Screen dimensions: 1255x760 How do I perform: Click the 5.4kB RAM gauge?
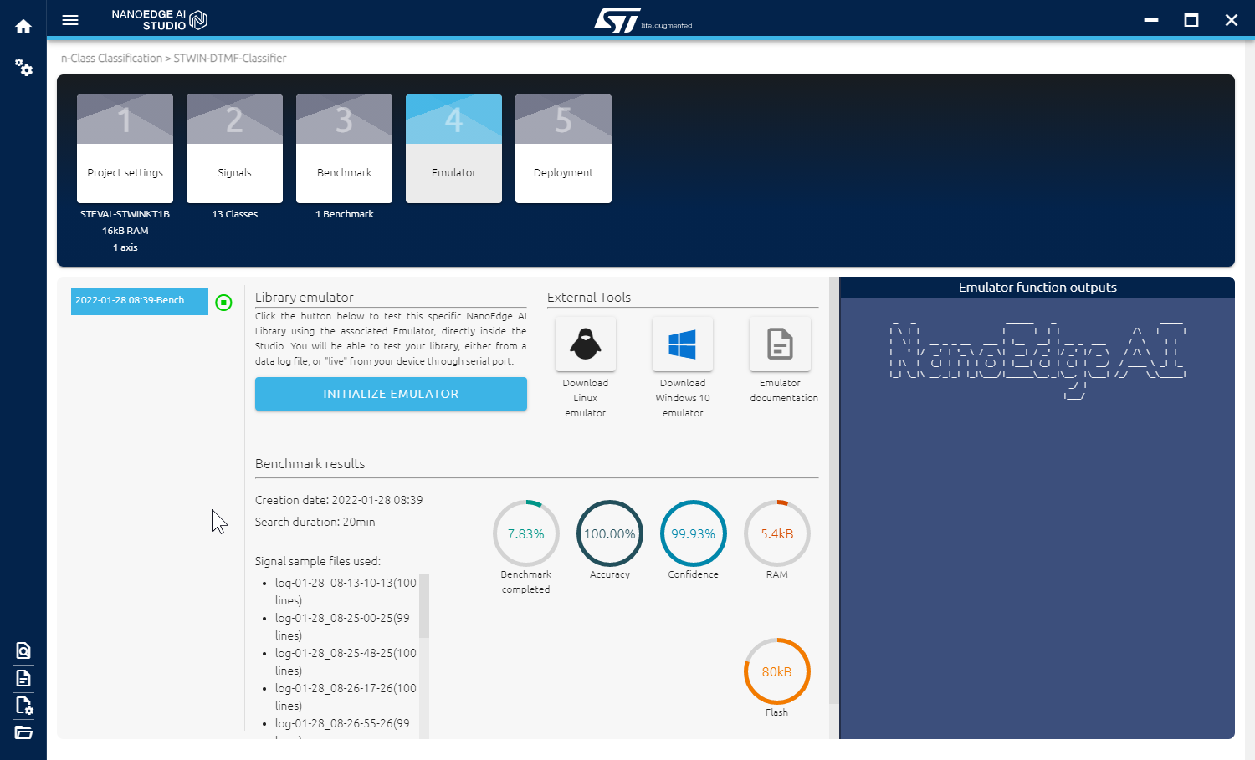[x=777, y=533]
